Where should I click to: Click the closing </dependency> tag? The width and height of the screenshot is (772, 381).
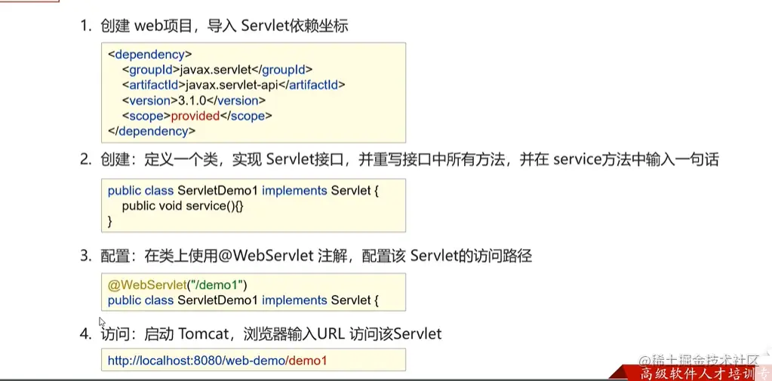[x=152, y=131]
